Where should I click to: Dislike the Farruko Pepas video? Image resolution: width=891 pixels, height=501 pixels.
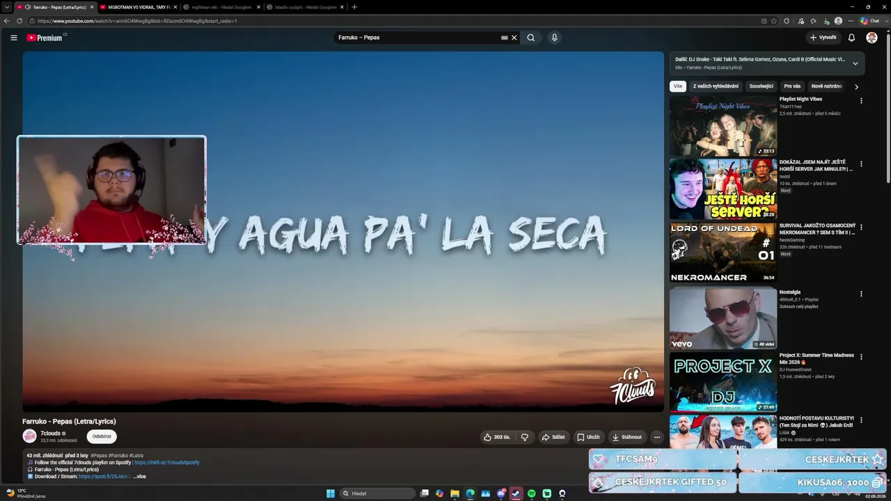point(525,437)
